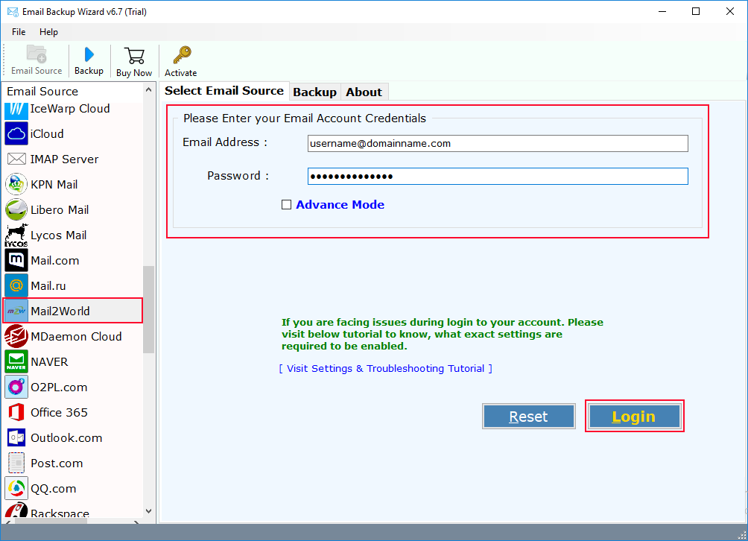Select the 'IMAP Server' list entry text

pos(64,159)
